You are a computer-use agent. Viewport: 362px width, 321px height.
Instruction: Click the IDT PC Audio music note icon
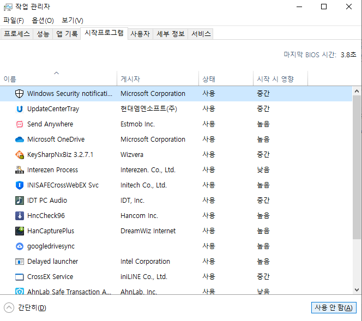coord(20,201)
